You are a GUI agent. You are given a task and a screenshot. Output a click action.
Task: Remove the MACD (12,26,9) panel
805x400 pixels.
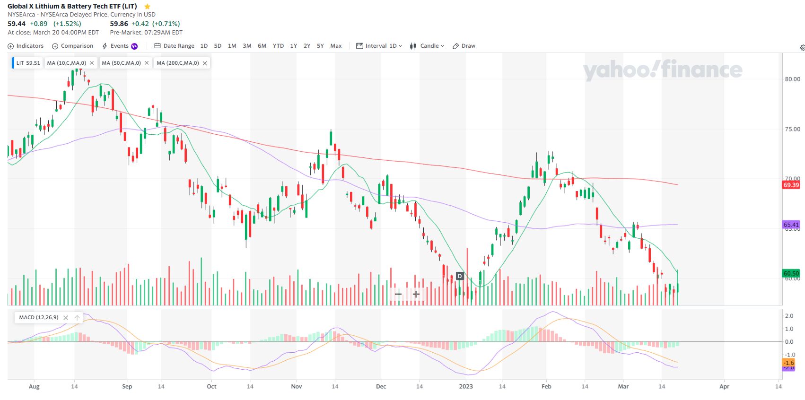click(x=66, y=318)
